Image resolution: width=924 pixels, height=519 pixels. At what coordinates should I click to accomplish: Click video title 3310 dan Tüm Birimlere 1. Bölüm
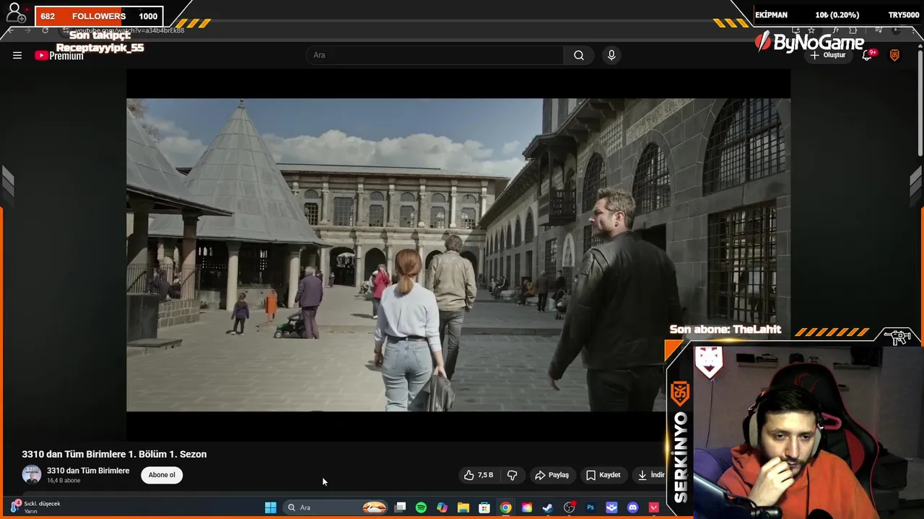(x=114, y=454)
